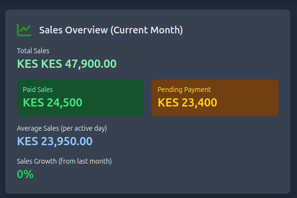Open the green Paid Sales card
The width and height of the screenshot is (297, 198).
click(80, 98)
